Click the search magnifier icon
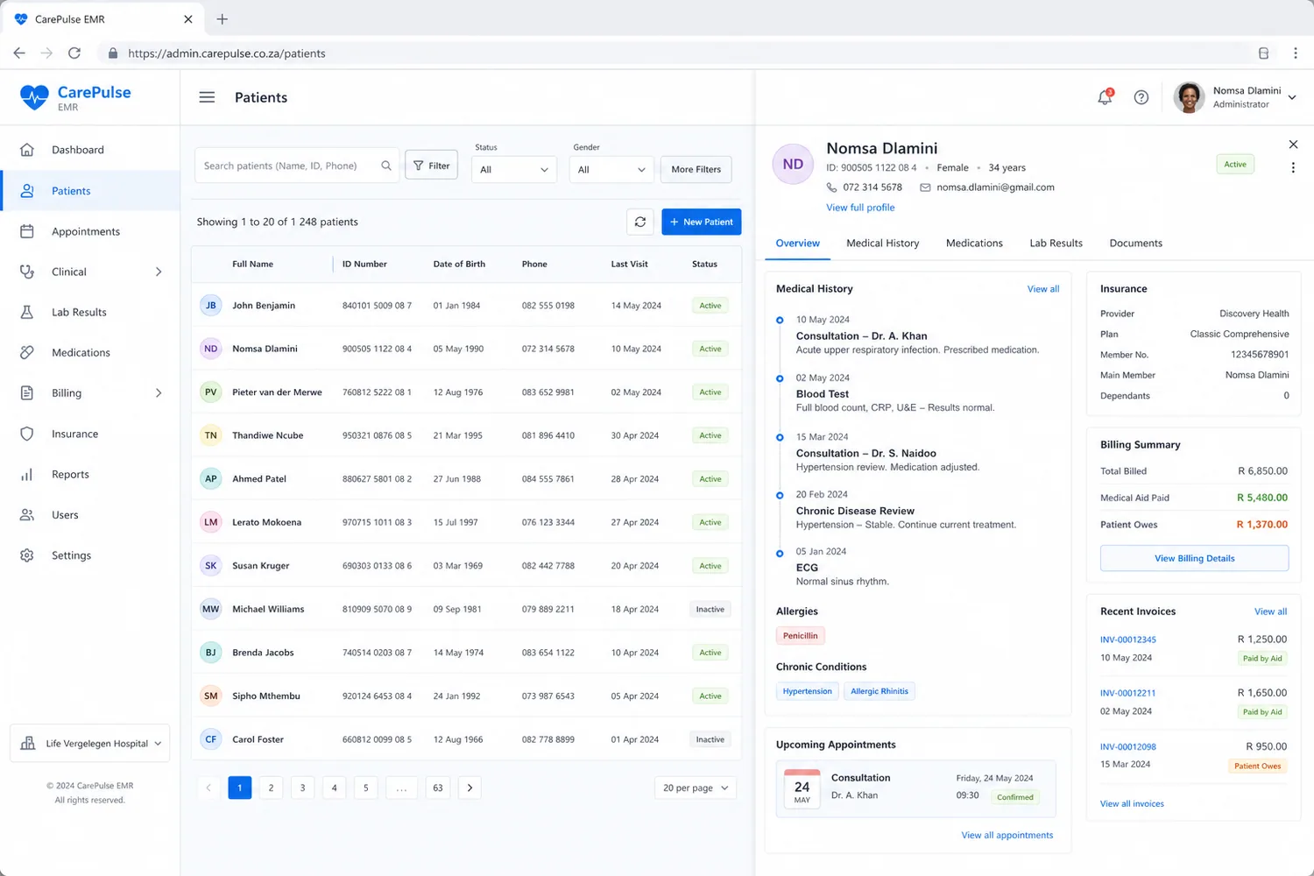The width and height of the screenshot is (1314, 876). [x=386, y=166]
